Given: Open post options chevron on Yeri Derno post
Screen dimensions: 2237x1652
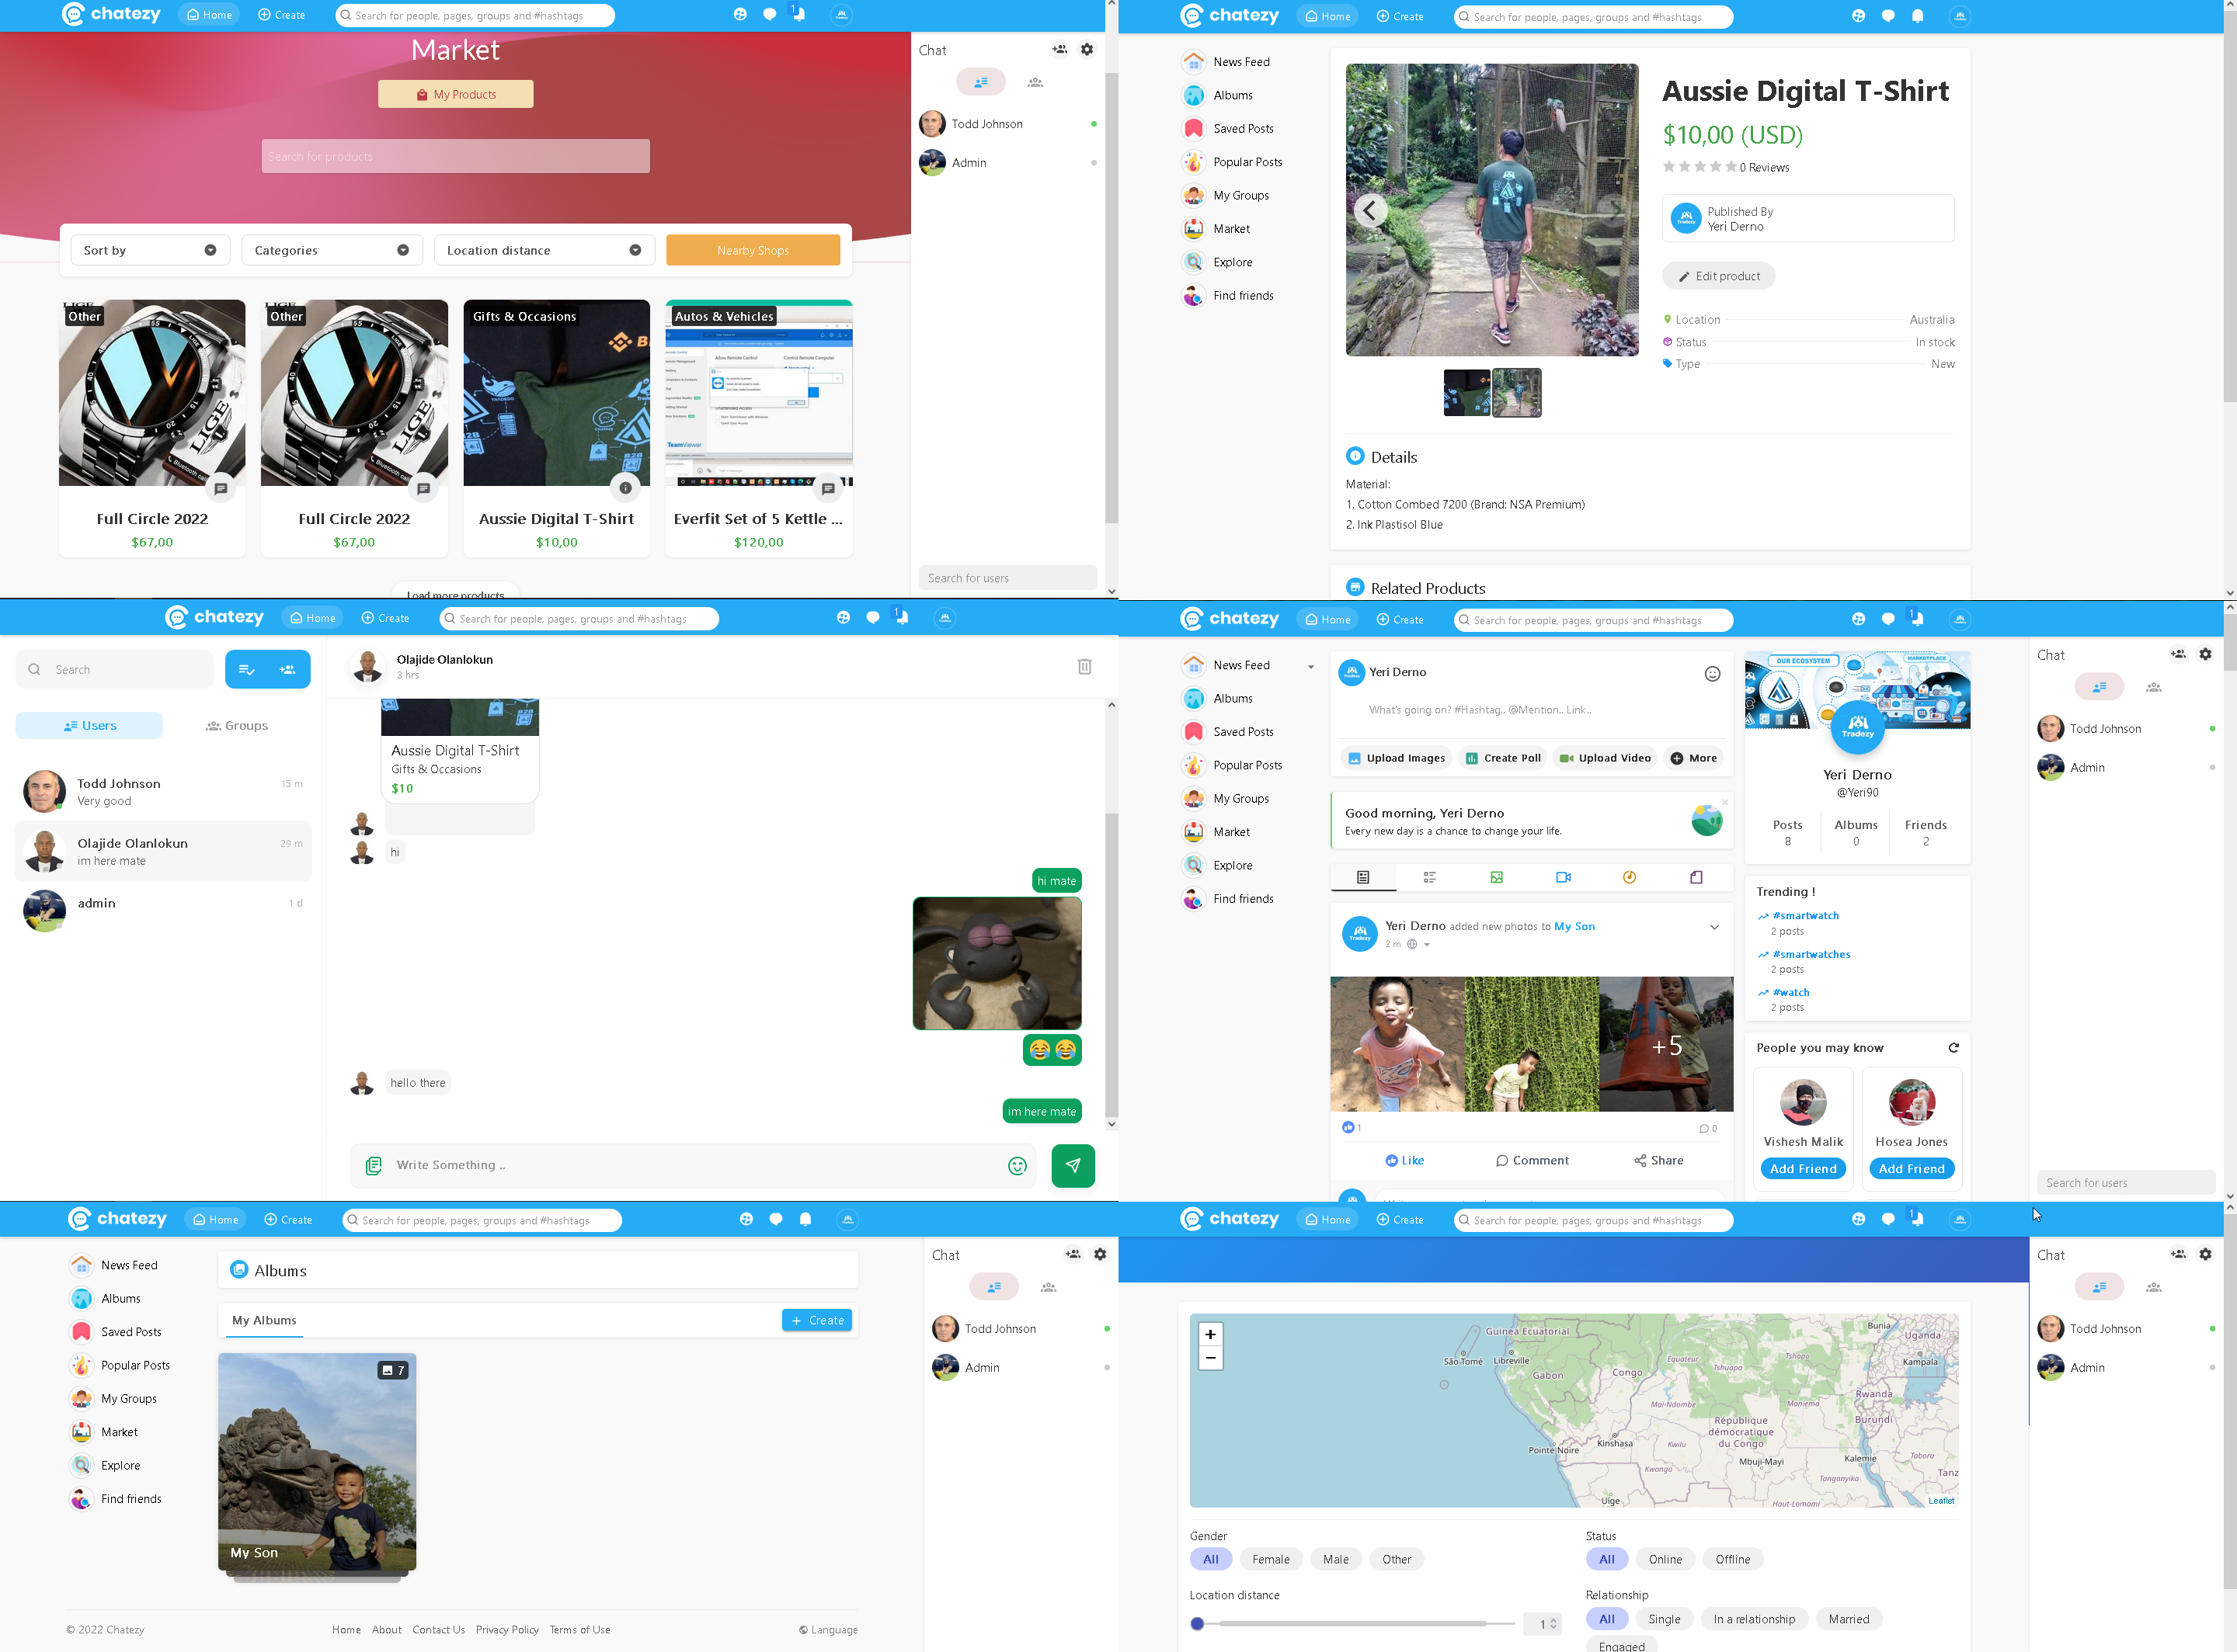Looking at the screenshot, I should (x=1713, y=927).
